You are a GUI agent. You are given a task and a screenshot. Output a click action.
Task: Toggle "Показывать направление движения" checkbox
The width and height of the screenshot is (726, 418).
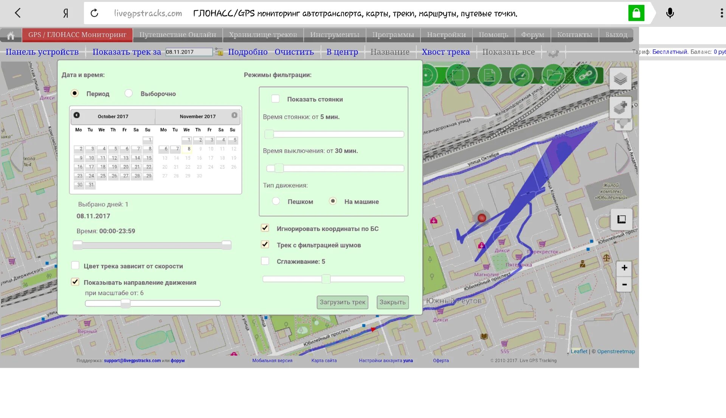click(x=75, y=282)
